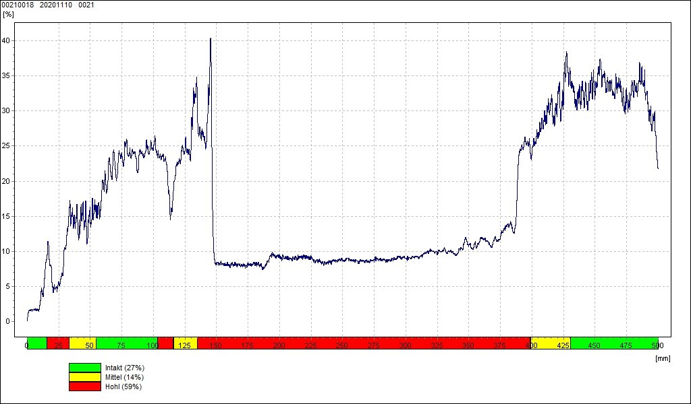Click the y-axis label '40'
The width and height of the screenshot is (691, 404).
[5, 40]
